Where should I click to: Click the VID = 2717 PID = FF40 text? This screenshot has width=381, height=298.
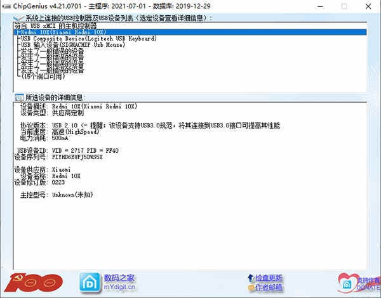click(85, 151)
